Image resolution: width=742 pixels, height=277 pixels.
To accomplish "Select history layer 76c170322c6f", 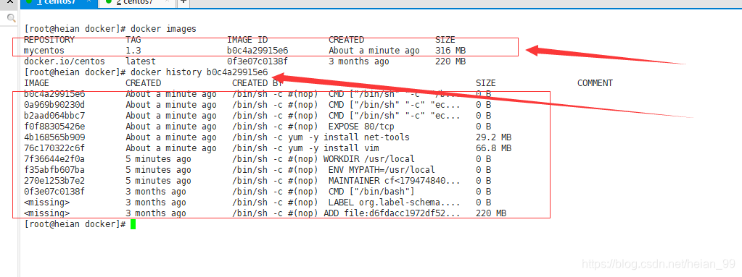I will [x=54, y=148].
